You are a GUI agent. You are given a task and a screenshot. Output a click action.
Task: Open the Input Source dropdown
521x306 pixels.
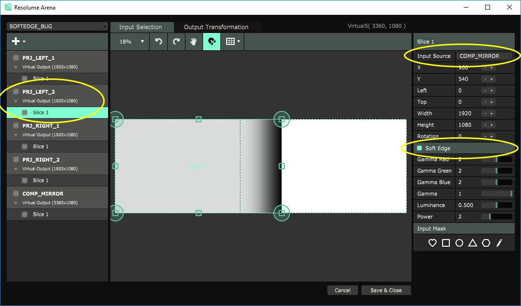click(485, 56)
